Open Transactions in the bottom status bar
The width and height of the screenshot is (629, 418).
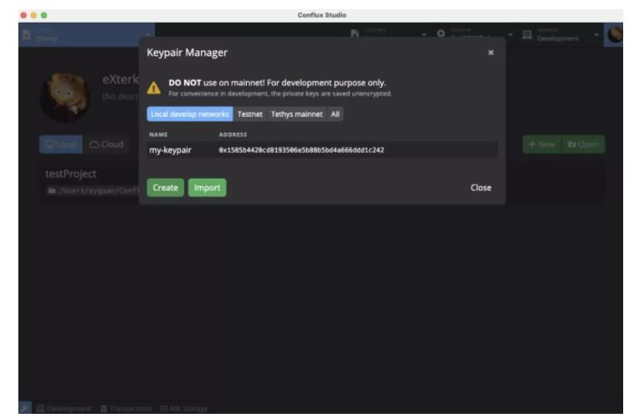pos(126,409)
